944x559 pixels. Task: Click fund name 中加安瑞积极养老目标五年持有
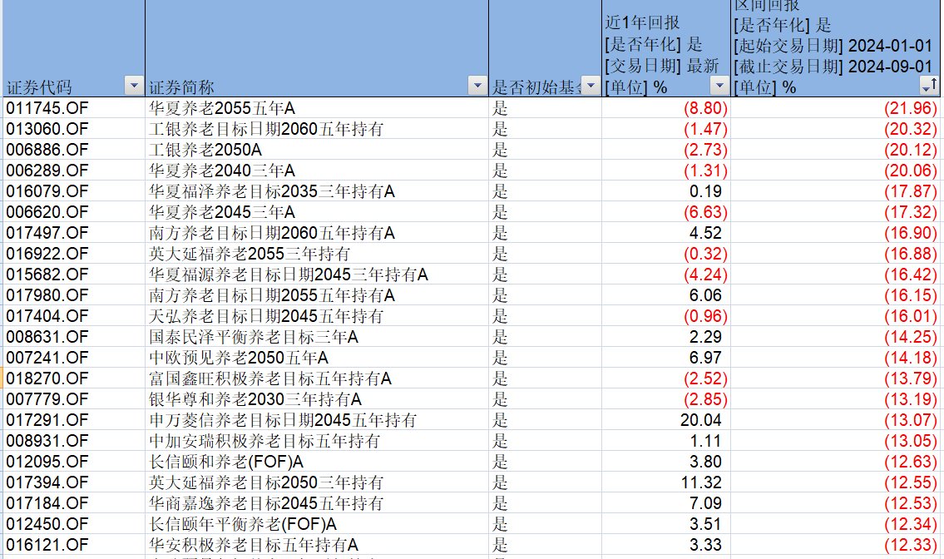[264, 440]
